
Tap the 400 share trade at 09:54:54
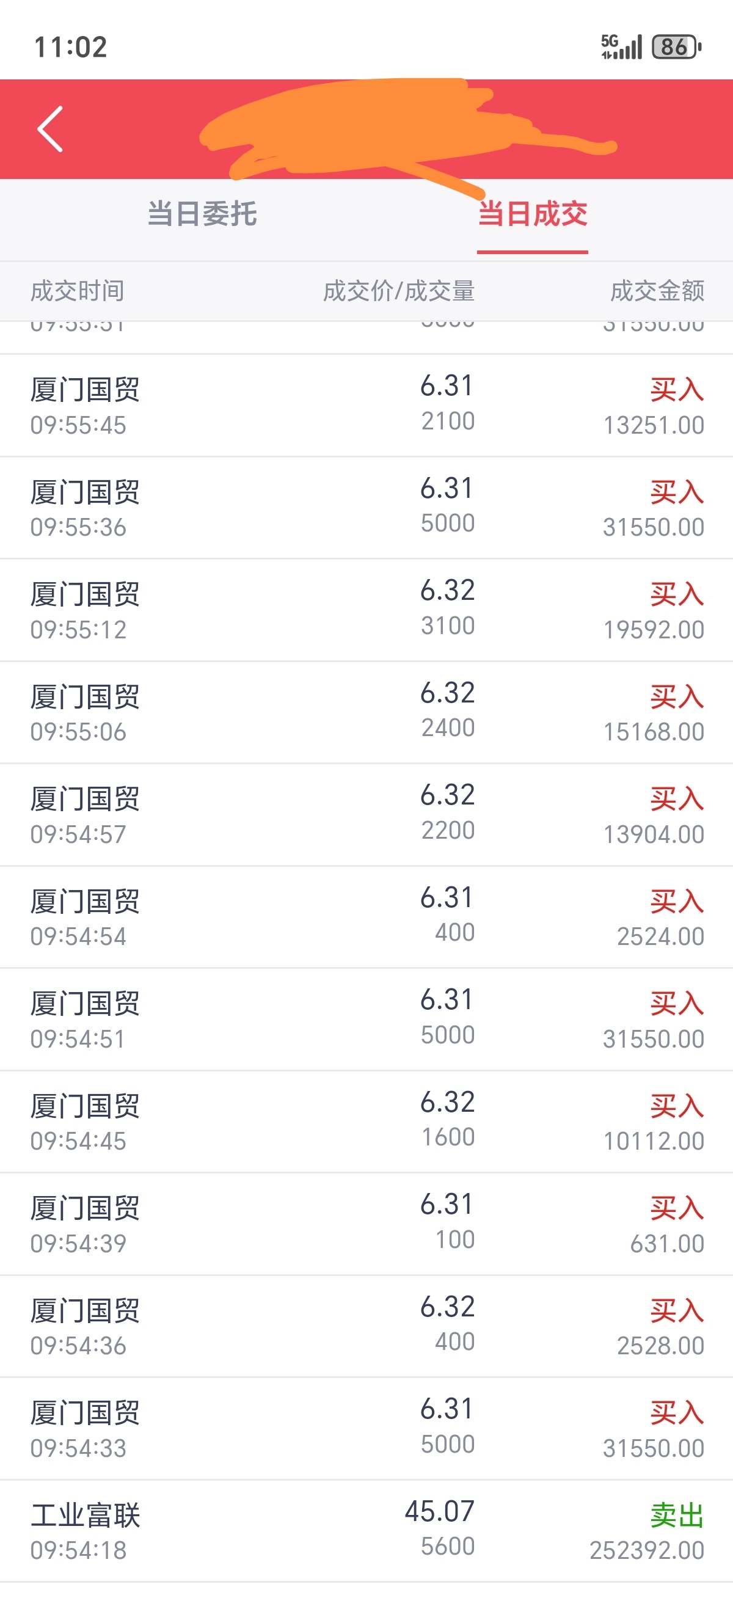tap(366, 917)
